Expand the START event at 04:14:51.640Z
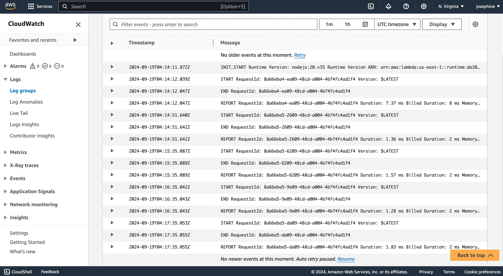The image size is (503, 276). [x=112, y=115]
